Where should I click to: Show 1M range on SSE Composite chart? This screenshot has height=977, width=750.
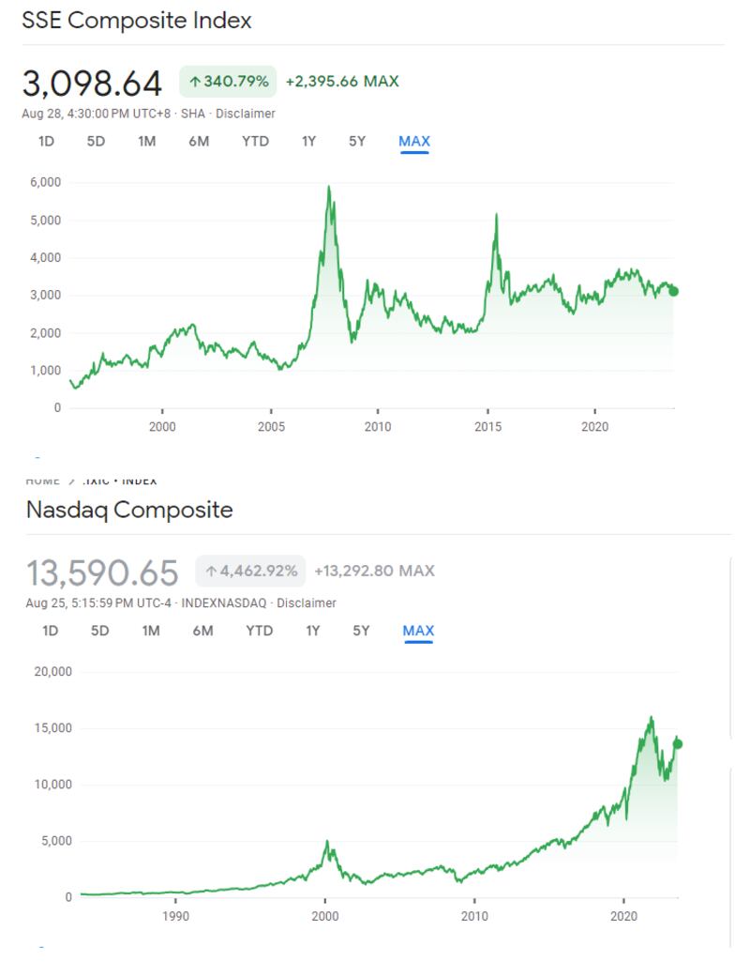146,142
